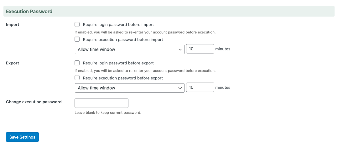Check the login password box for export
Viewport: 338px width, 152px height.
point(77,63)
